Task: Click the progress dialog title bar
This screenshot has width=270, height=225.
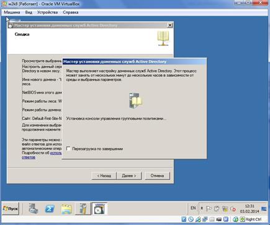Action: pyautogui.click(x=135, y=61)
